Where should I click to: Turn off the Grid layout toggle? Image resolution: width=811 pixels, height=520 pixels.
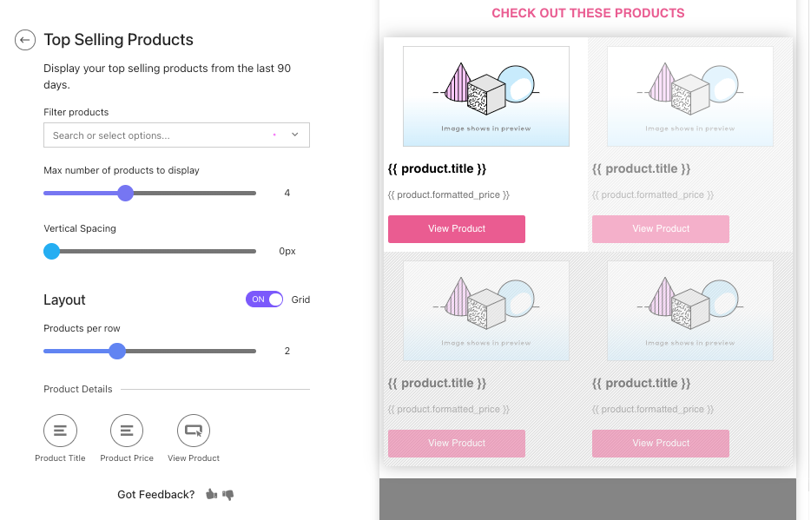(264, 299)
